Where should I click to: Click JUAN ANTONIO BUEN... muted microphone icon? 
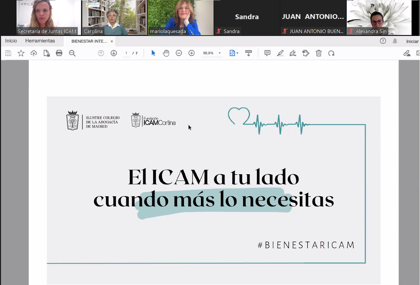pos(285,31)
